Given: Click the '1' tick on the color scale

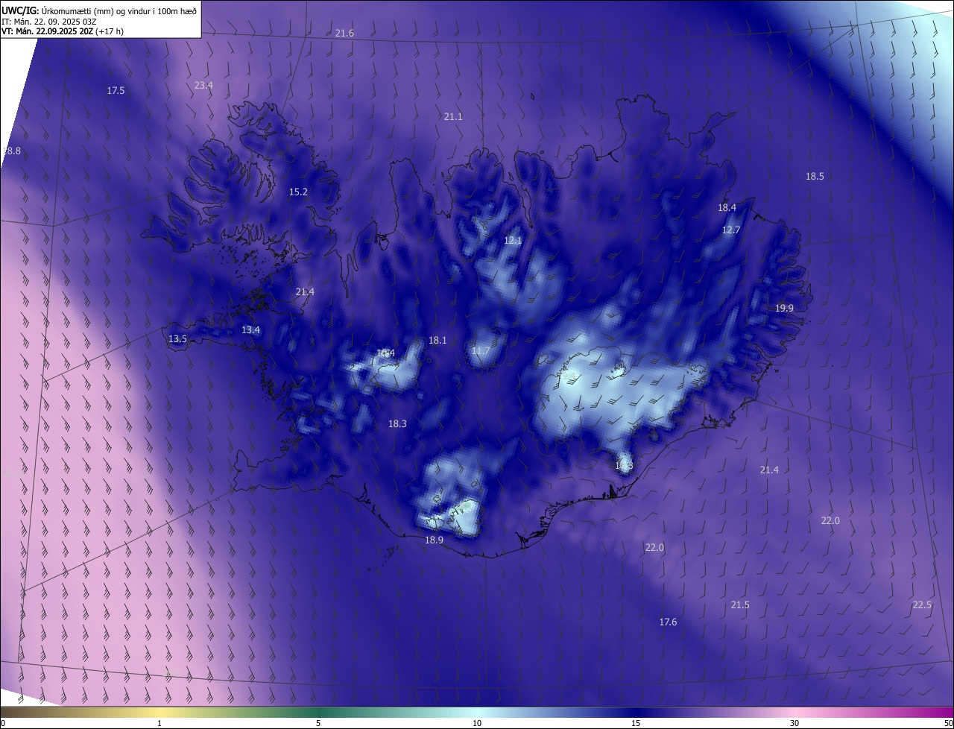Looking at the screenshot, I should coord(160,724).
